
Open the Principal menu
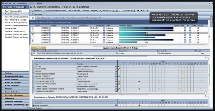point(8,3)
